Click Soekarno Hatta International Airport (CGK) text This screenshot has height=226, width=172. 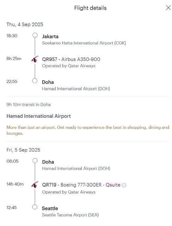click(84, 43)
